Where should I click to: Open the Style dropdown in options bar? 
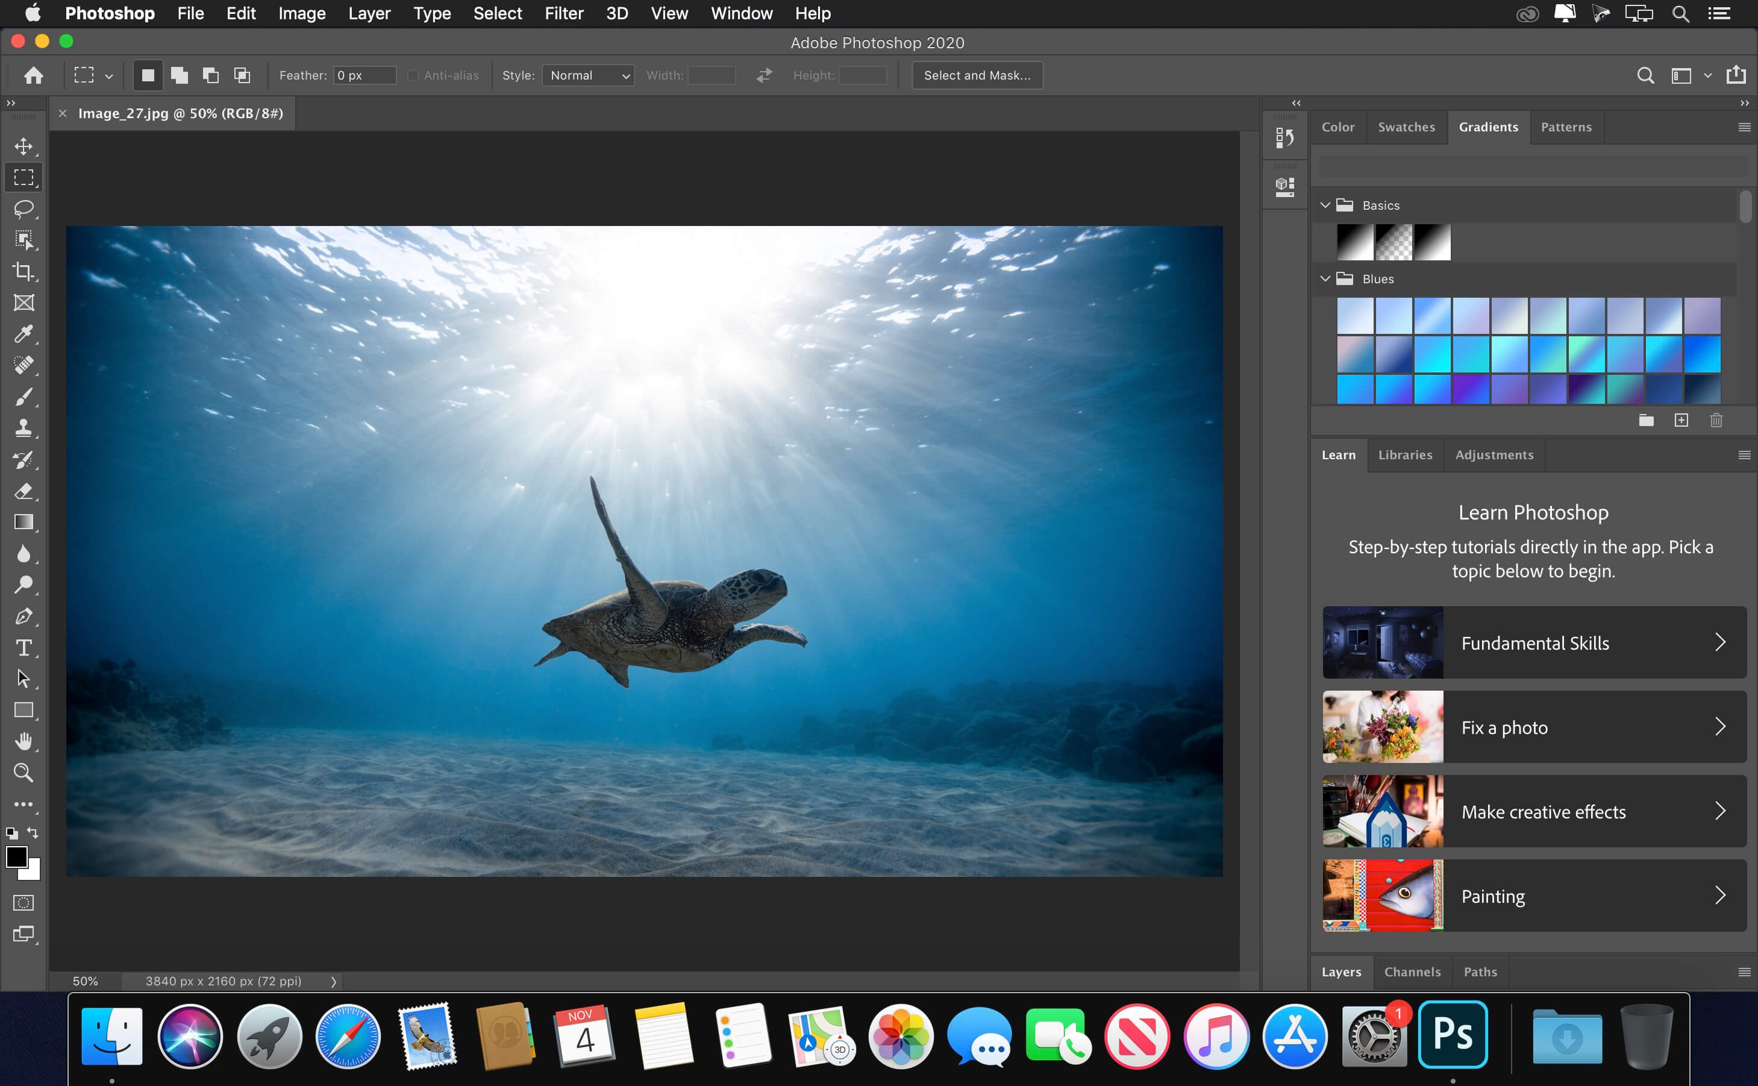pyautogui.click(x=586, y=75)
